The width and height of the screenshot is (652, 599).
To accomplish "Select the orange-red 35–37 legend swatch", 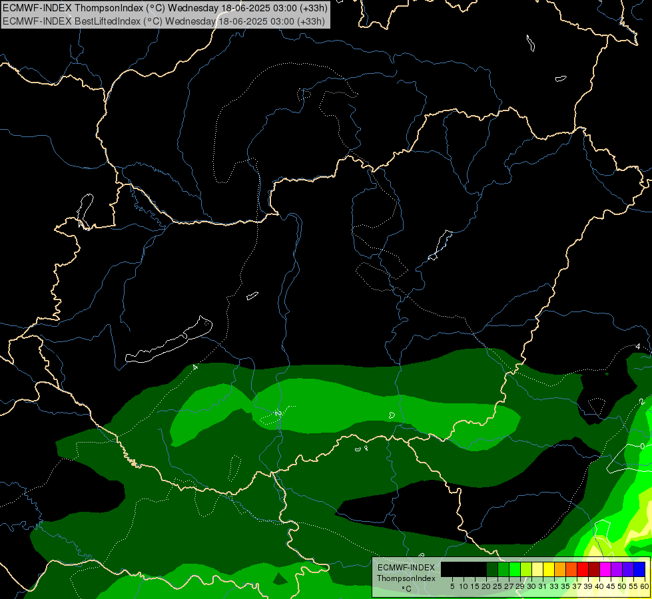I will point(571,570).
